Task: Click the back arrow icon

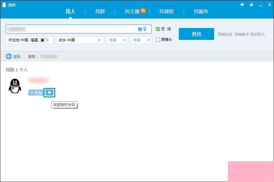Action: coord(9,56)
